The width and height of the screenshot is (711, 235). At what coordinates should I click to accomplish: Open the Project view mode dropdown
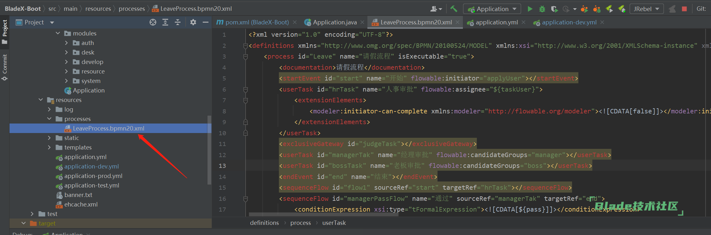point(52,22)
